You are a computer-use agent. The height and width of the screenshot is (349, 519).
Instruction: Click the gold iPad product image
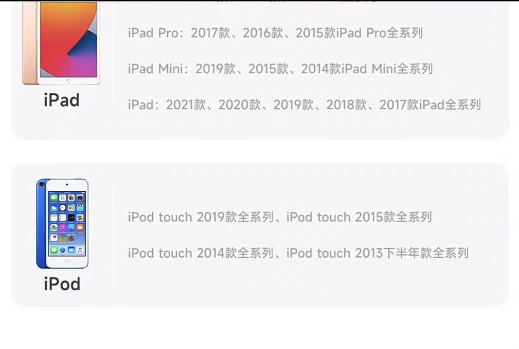click(61, 42)
